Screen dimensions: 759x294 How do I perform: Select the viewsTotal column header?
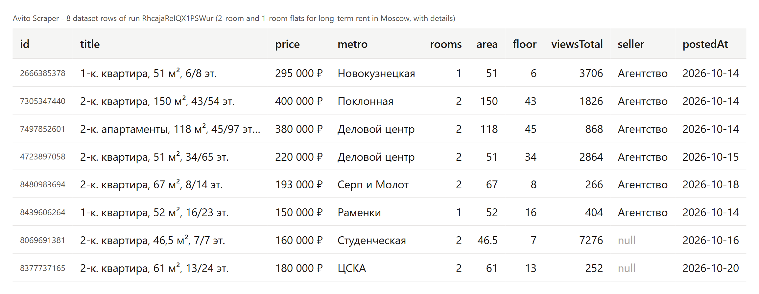(577, 44)
